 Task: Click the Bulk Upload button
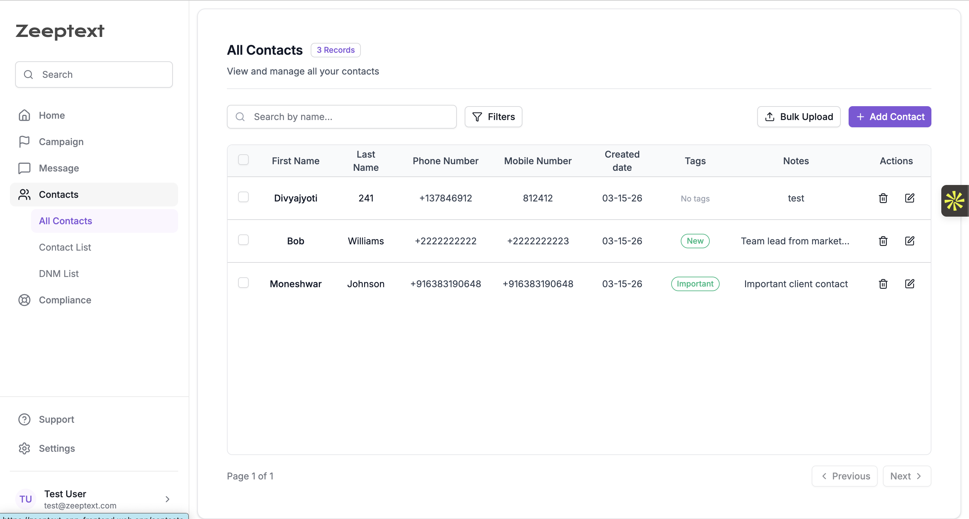[x=798, y=117]
